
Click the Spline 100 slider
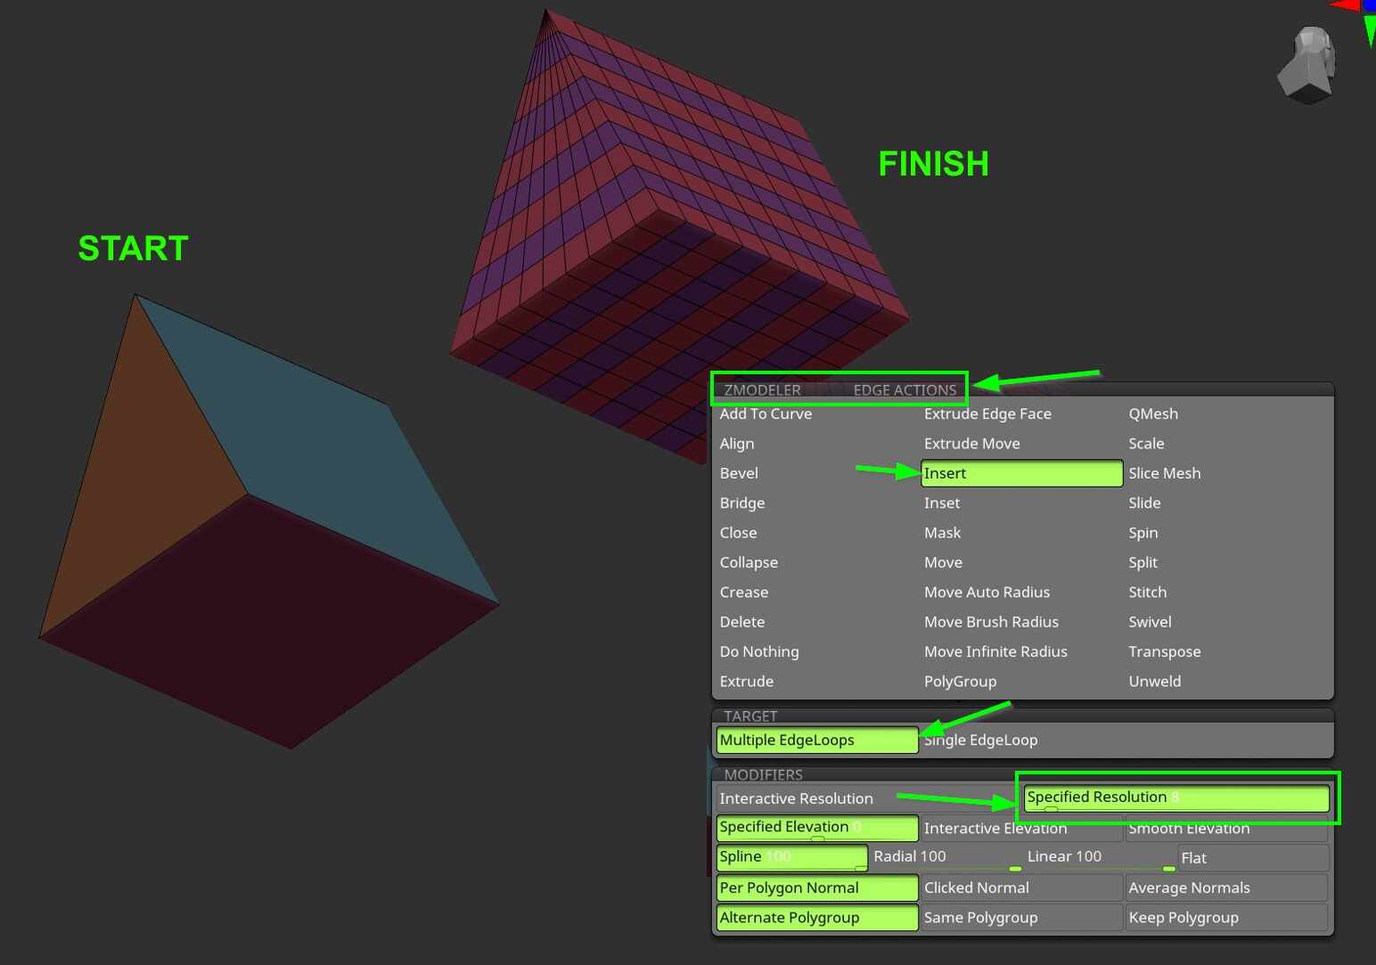(x=791, y=857)
